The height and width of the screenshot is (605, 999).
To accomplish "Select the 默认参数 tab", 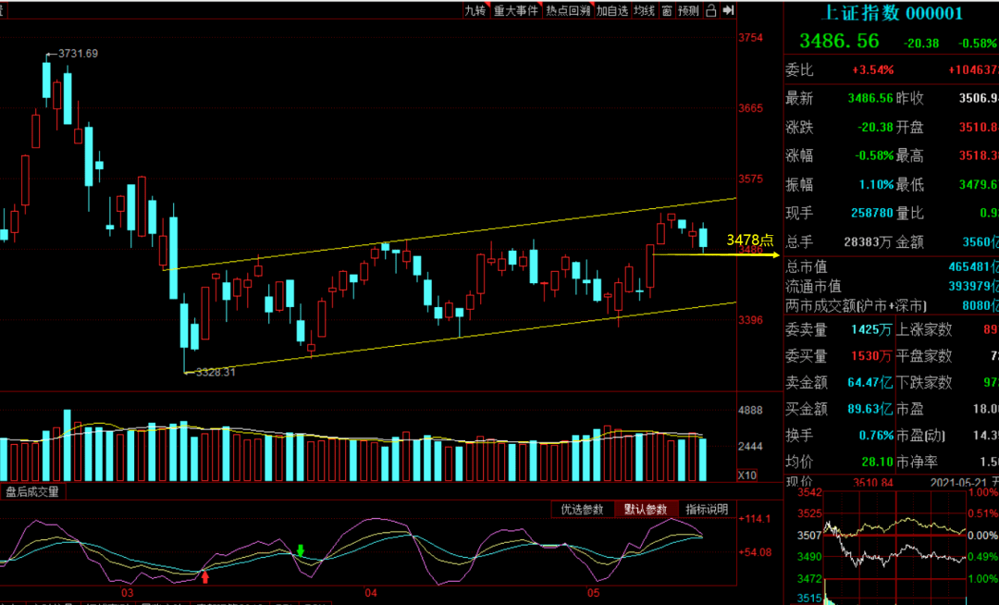I will [646, 510].
